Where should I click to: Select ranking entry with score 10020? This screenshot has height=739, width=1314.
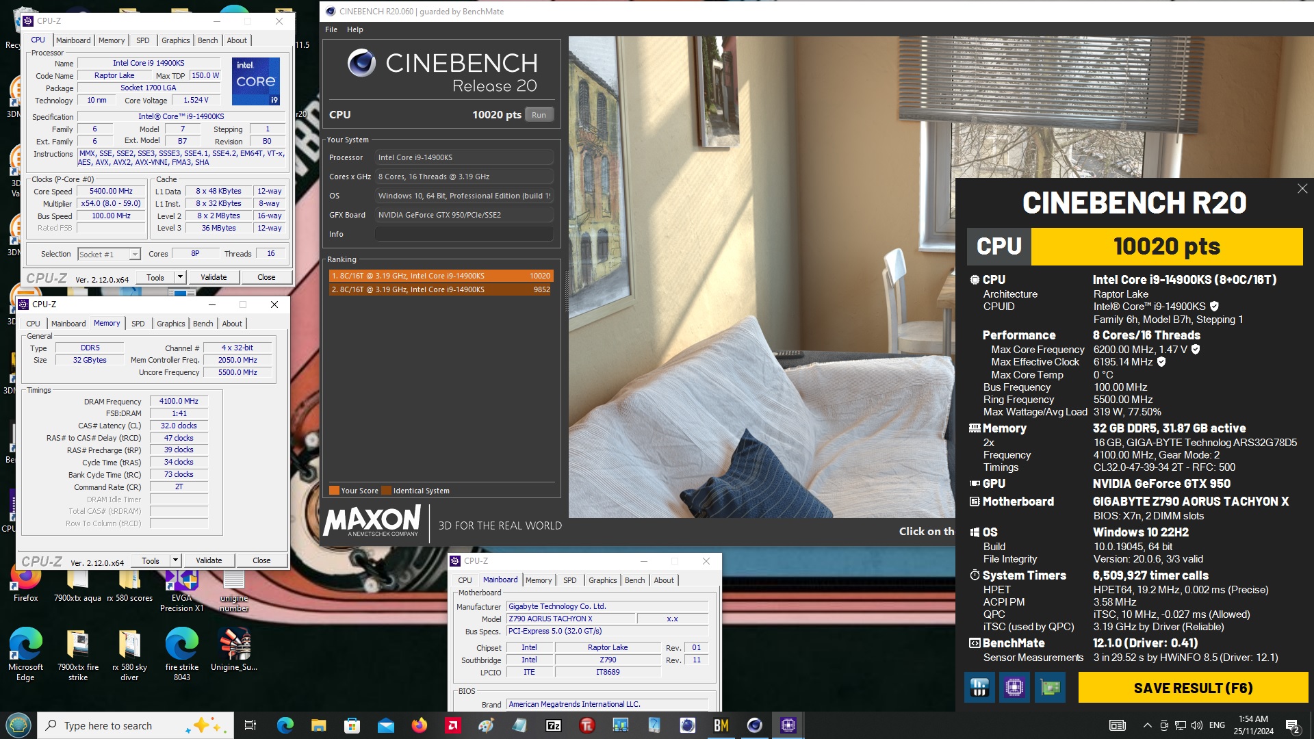coord(441,276)
